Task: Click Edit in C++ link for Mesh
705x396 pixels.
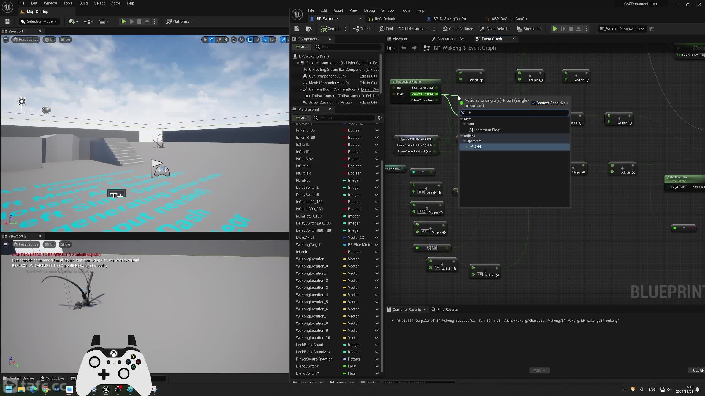Action: 368,83
